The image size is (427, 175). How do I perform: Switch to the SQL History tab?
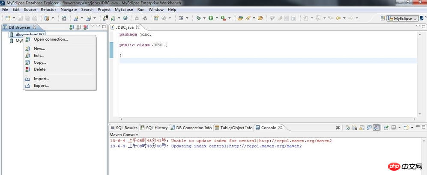coord(154,128)
